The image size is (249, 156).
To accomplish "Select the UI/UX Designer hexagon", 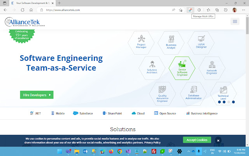I will [x=201, y=43].
